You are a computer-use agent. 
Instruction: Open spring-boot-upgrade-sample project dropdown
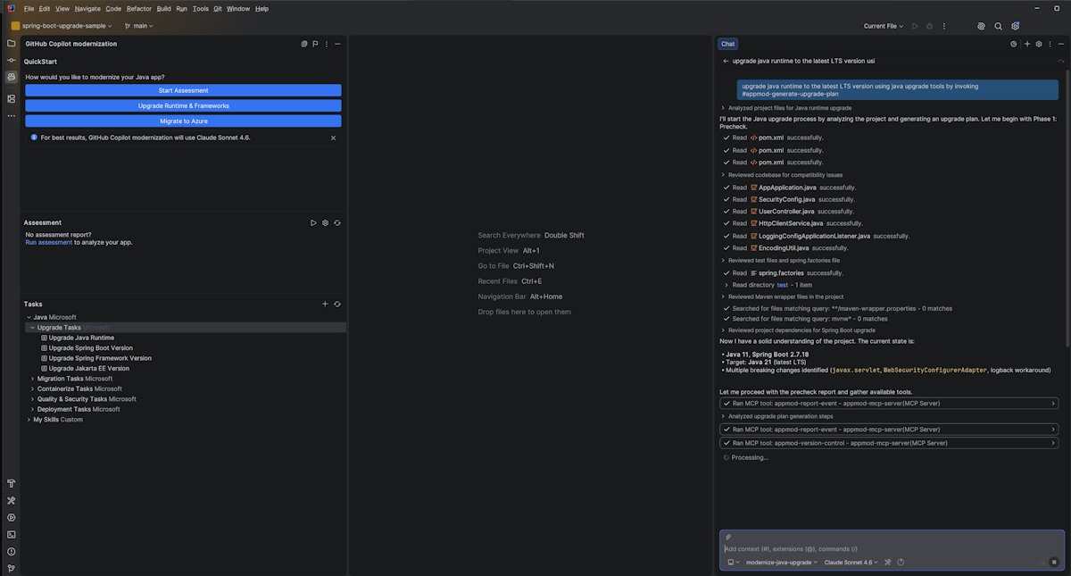pos(62,26)
